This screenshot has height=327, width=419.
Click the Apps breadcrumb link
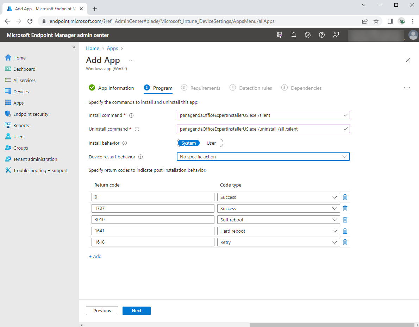(112, 49)
